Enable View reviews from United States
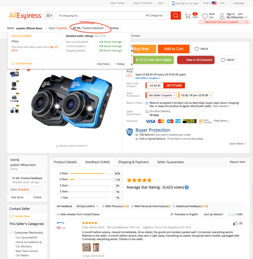This screenshot has height=259, width=253. coord(58,214)
